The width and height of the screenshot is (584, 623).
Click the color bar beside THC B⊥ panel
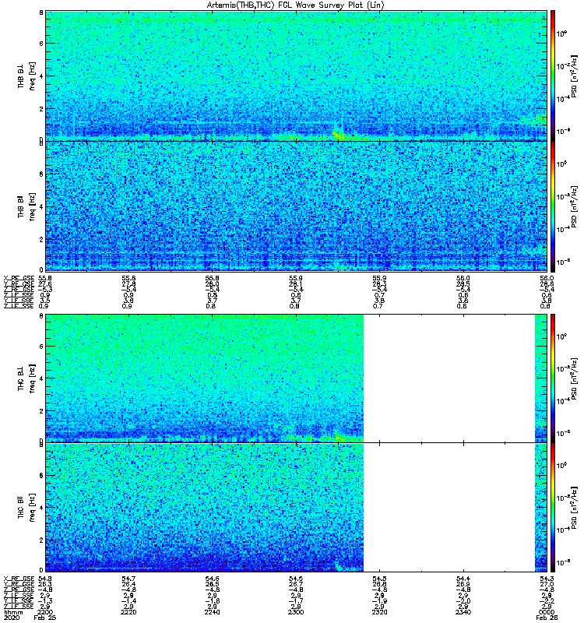point(553,378)
